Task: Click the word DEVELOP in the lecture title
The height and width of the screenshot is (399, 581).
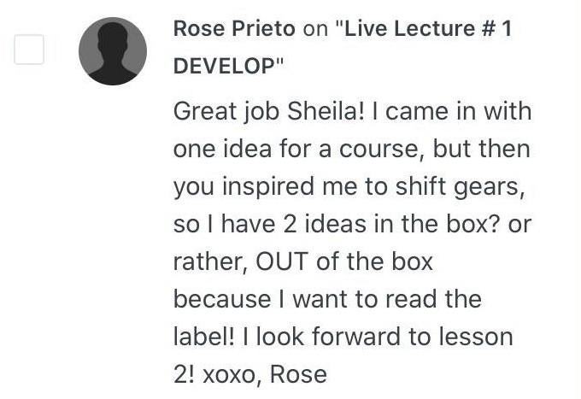Action: point(224,66)
